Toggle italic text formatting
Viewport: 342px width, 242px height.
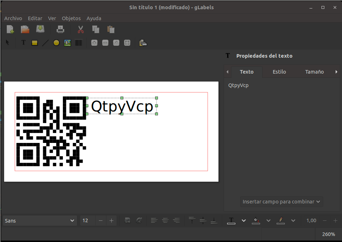[x=139, y=221]
